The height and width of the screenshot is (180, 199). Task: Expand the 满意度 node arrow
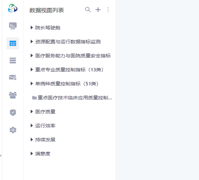31,153
